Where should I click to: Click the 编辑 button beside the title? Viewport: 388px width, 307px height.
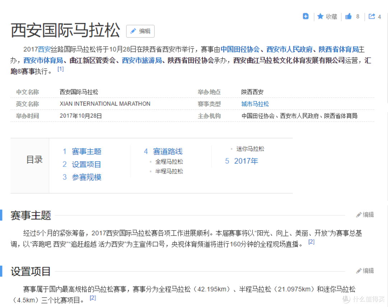[x=140, y=31]
